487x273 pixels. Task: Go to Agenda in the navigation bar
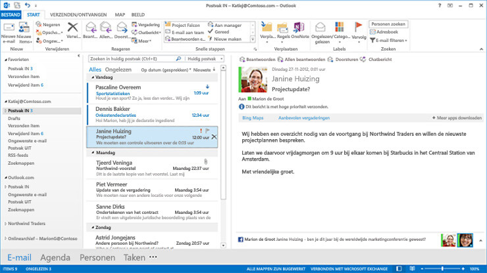pyautogui.click(x=55, y=257)
